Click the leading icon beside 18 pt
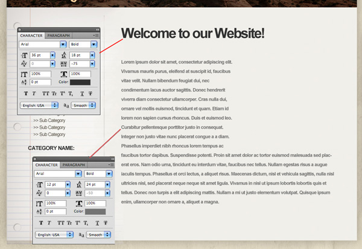This screenshot has width=362, height=249. tap(64, 55)
